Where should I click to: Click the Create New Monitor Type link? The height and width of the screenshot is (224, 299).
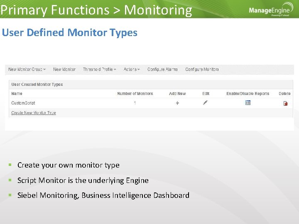tap(34, 112)
